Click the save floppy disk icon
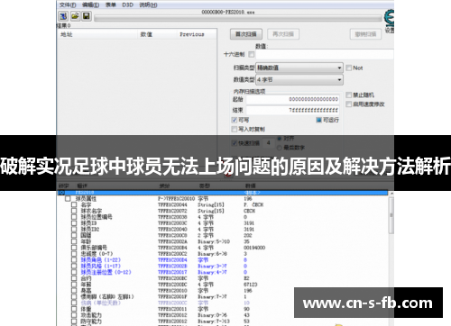451x326 pixels. click(87, 16)
